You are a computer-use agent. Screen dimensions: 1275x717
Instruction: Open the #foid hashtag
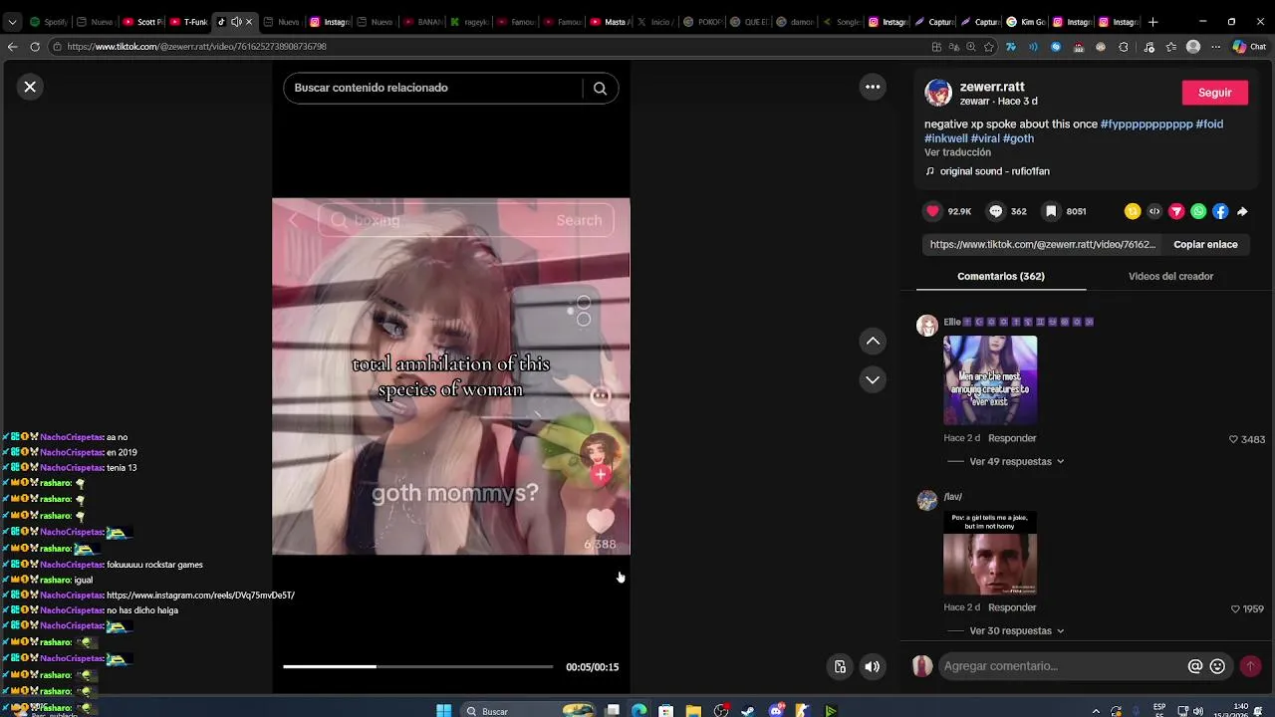point(1209,124)
